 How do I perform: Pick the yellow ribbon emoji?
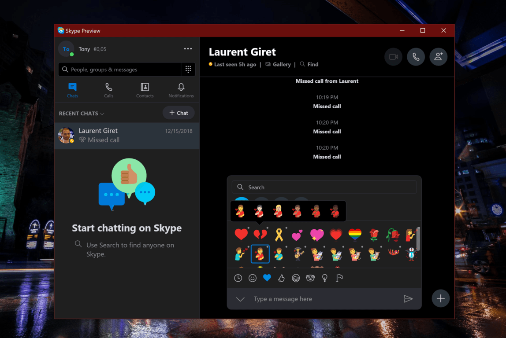(x=279, y=235)
